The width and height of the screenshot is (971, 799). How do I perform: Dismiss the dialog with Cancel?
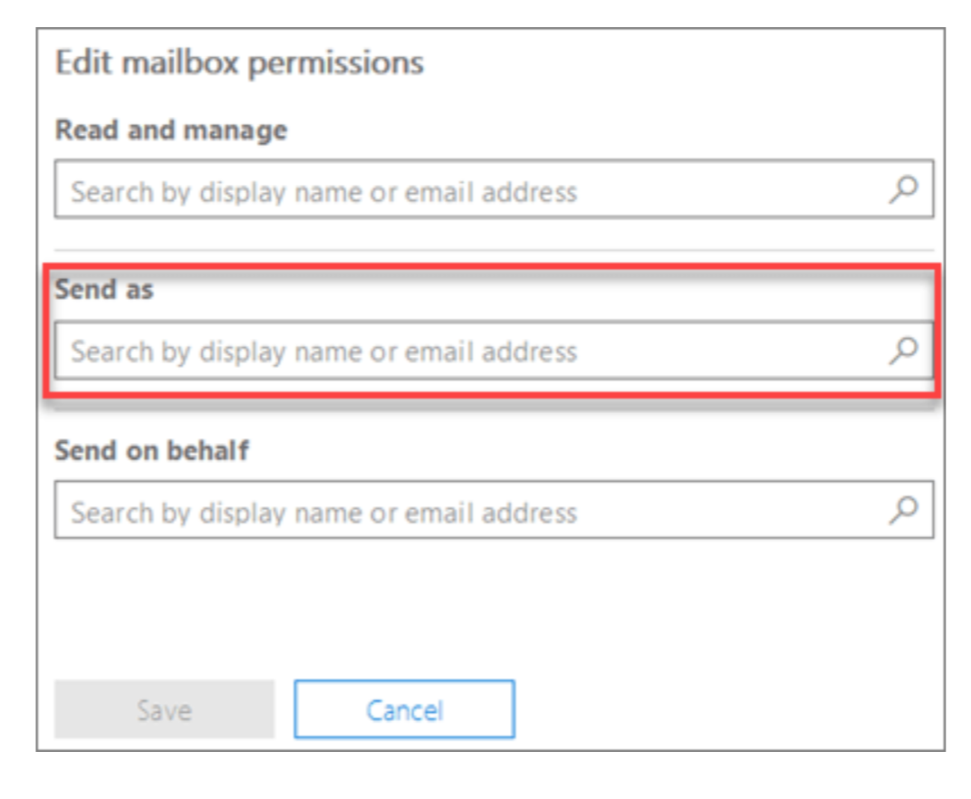[x=404, y=709]
